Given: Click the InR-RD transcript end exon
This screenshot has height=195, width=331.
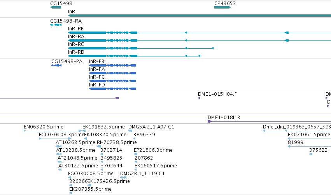Looking at the screenshot, I should pos(199,56).
